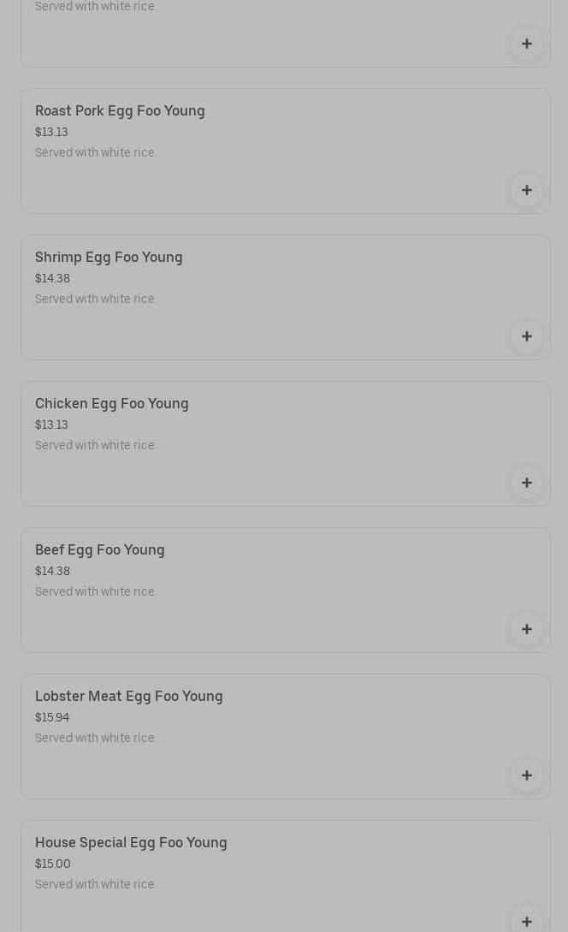Add Shrimp Egg Foo Young to cart
Image resolution: width=568 pixels, height=932 pixels.
pos(527,336)
